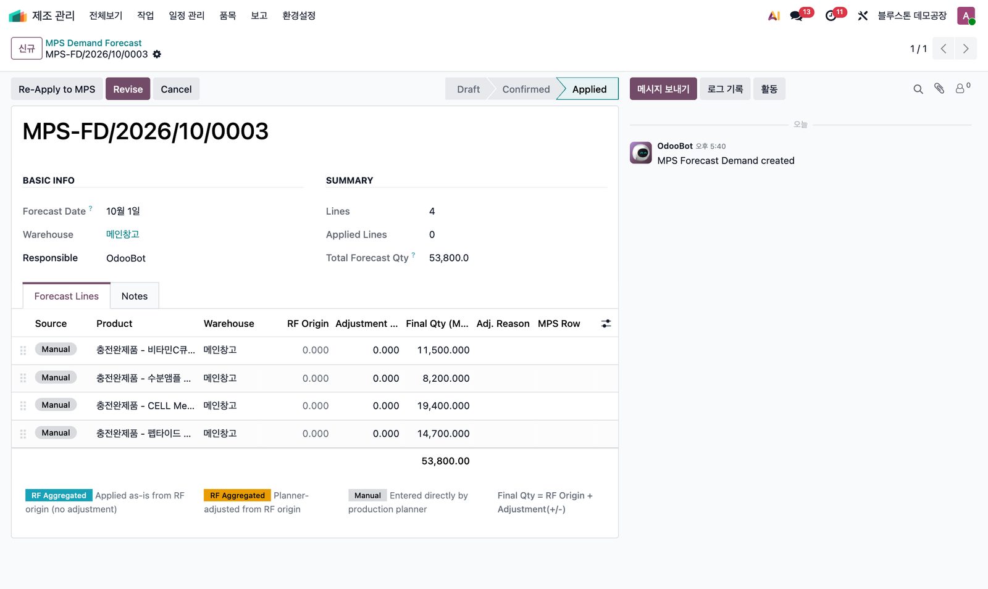The image size is (988, 589).
Task: Open column options adjust icon in table
Action: coord(606,323)
